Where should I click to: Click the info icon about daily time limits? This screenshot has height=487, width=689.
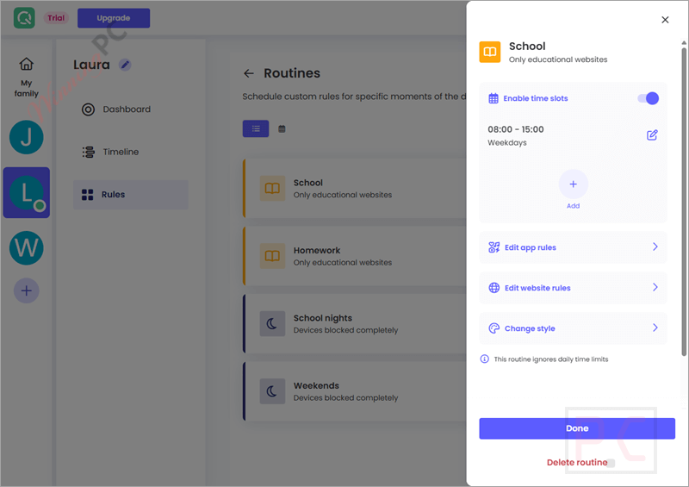coord(484,359)
